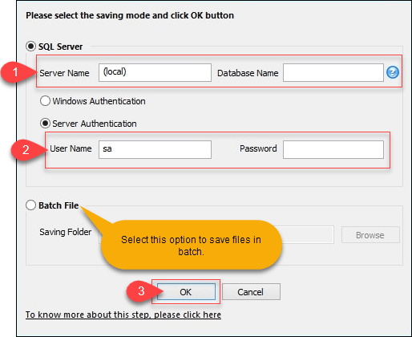
Task: Select the SQL Server radio button
Action: pos(30,47)
